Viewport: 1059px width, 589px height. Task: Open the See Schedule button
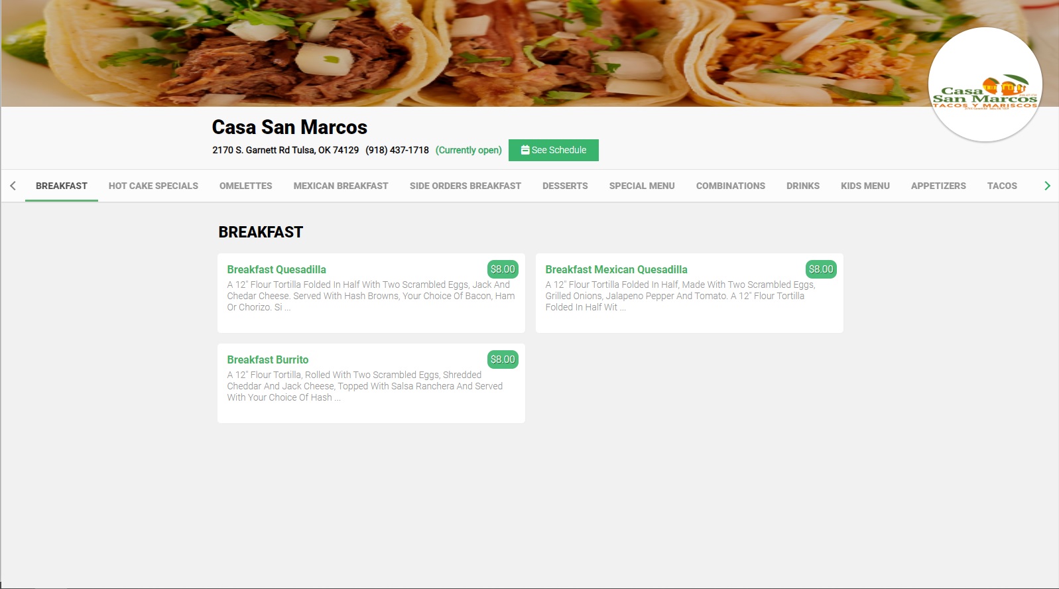pos(553,150)
